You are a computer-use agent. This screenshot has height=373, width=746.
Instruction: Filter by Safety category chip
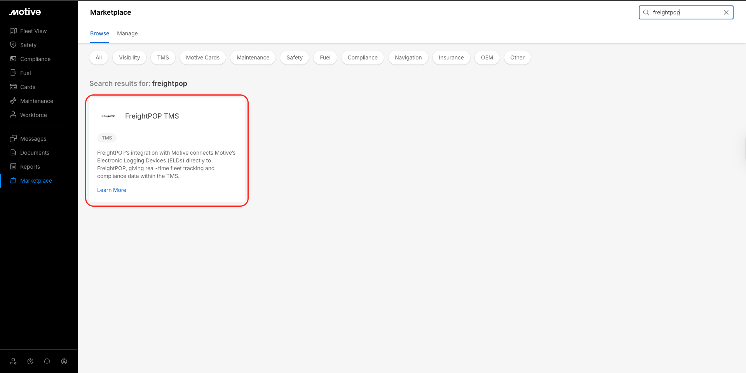coord(295,58)
